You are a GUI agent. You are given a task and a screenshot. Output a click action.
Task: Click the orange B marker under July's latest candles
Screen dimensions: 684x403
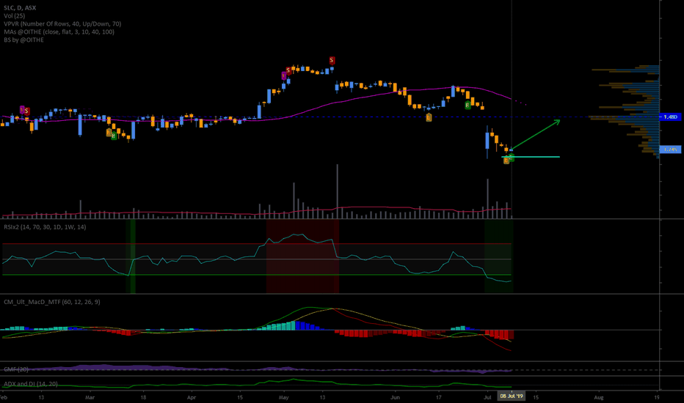506,160
